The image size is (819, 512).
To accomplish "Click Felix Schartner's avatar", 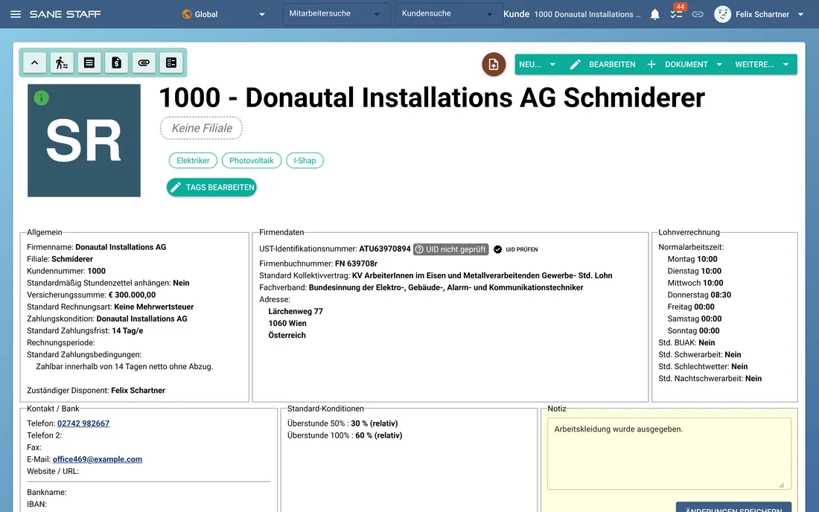I will click(722, 14).
